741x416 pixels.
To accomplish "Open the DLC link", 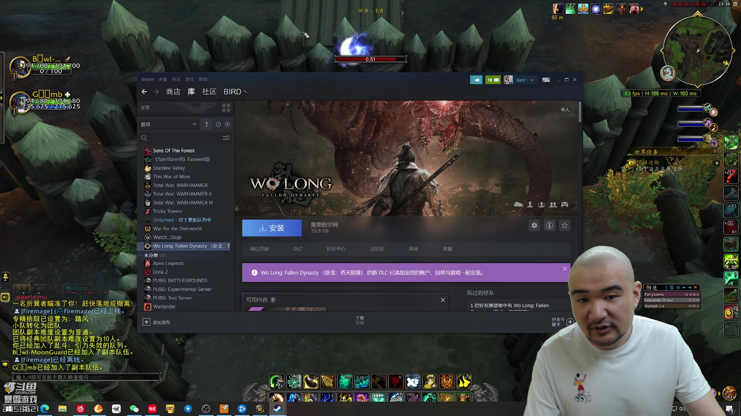I will (x=298, y=249).
